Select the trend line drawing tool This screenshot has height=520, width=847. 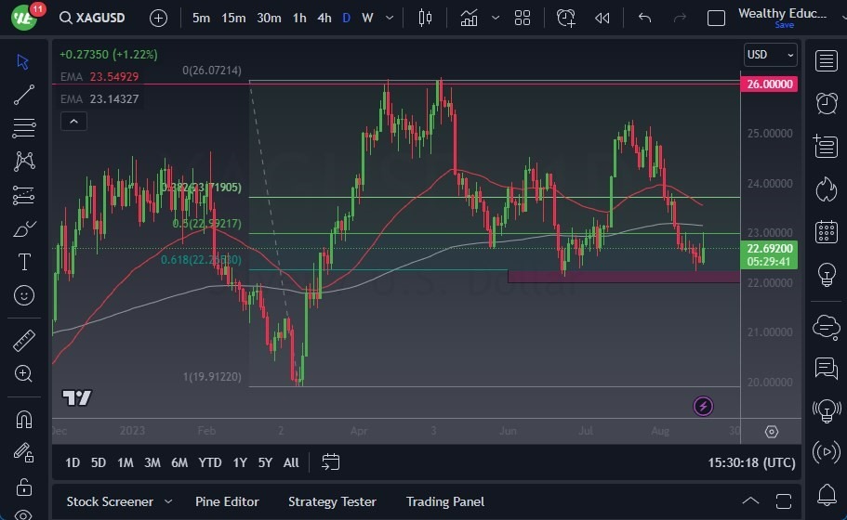24,95
